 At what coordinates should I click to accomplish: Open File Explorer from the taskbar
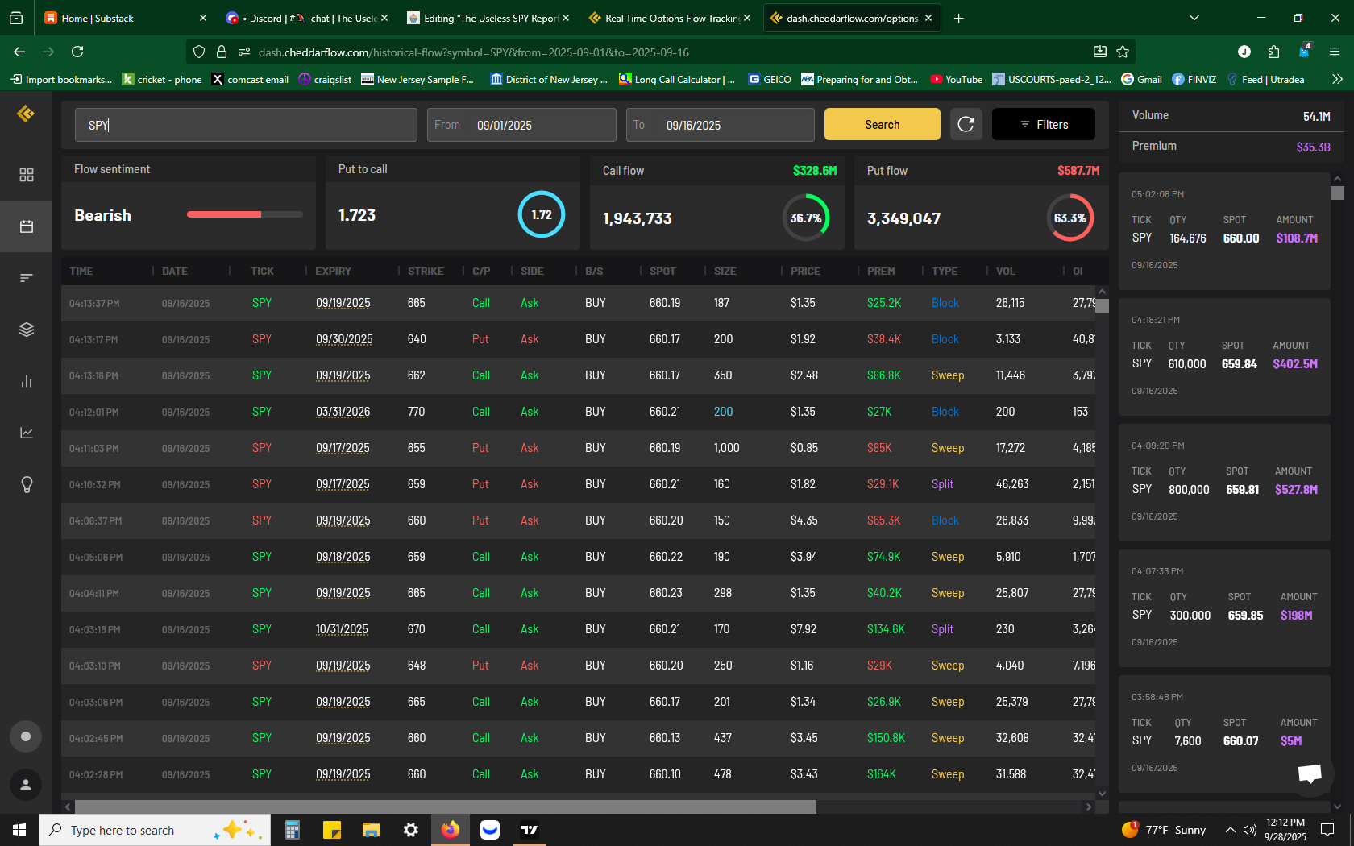pos(371,830)
